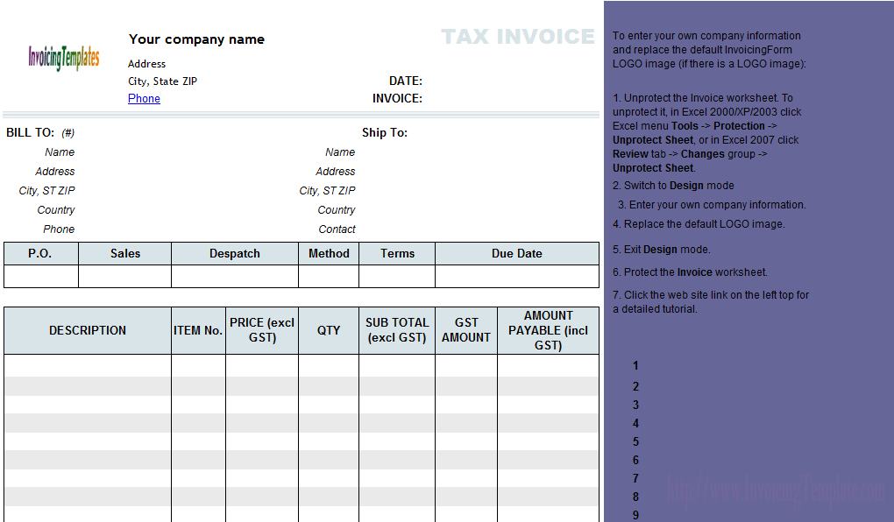The height and width of the screenshot is (522, 894).
Task: Click the Despatch column header
Action: [x=235, y=254]
